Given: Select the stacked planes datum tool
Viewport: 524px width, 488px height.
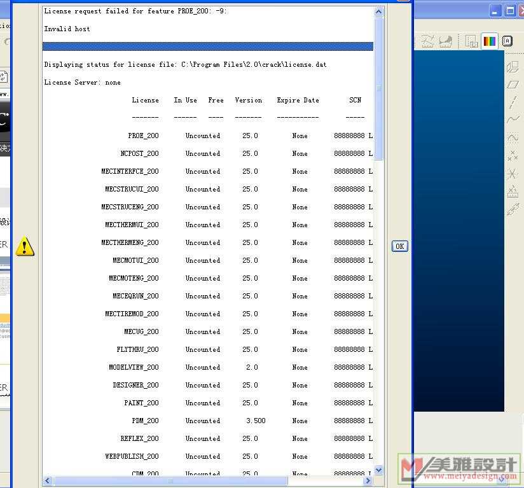Looking at the screenshot, I should click(513, 67).
